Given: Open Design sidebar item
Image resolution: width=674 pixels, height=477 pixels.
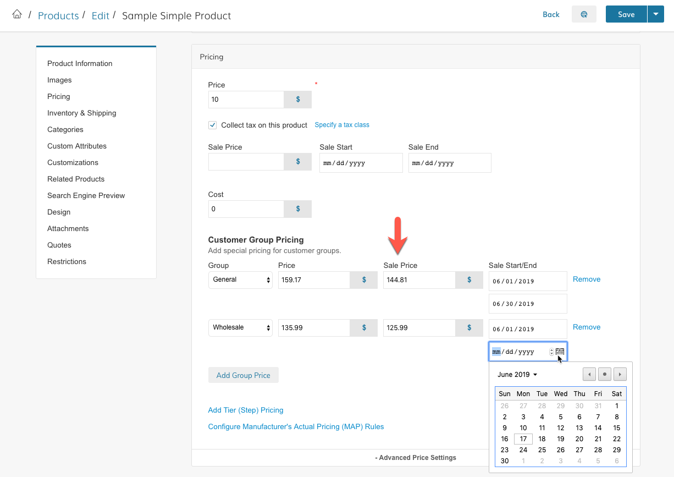Looking at the screenshot, I should point(59,212).
